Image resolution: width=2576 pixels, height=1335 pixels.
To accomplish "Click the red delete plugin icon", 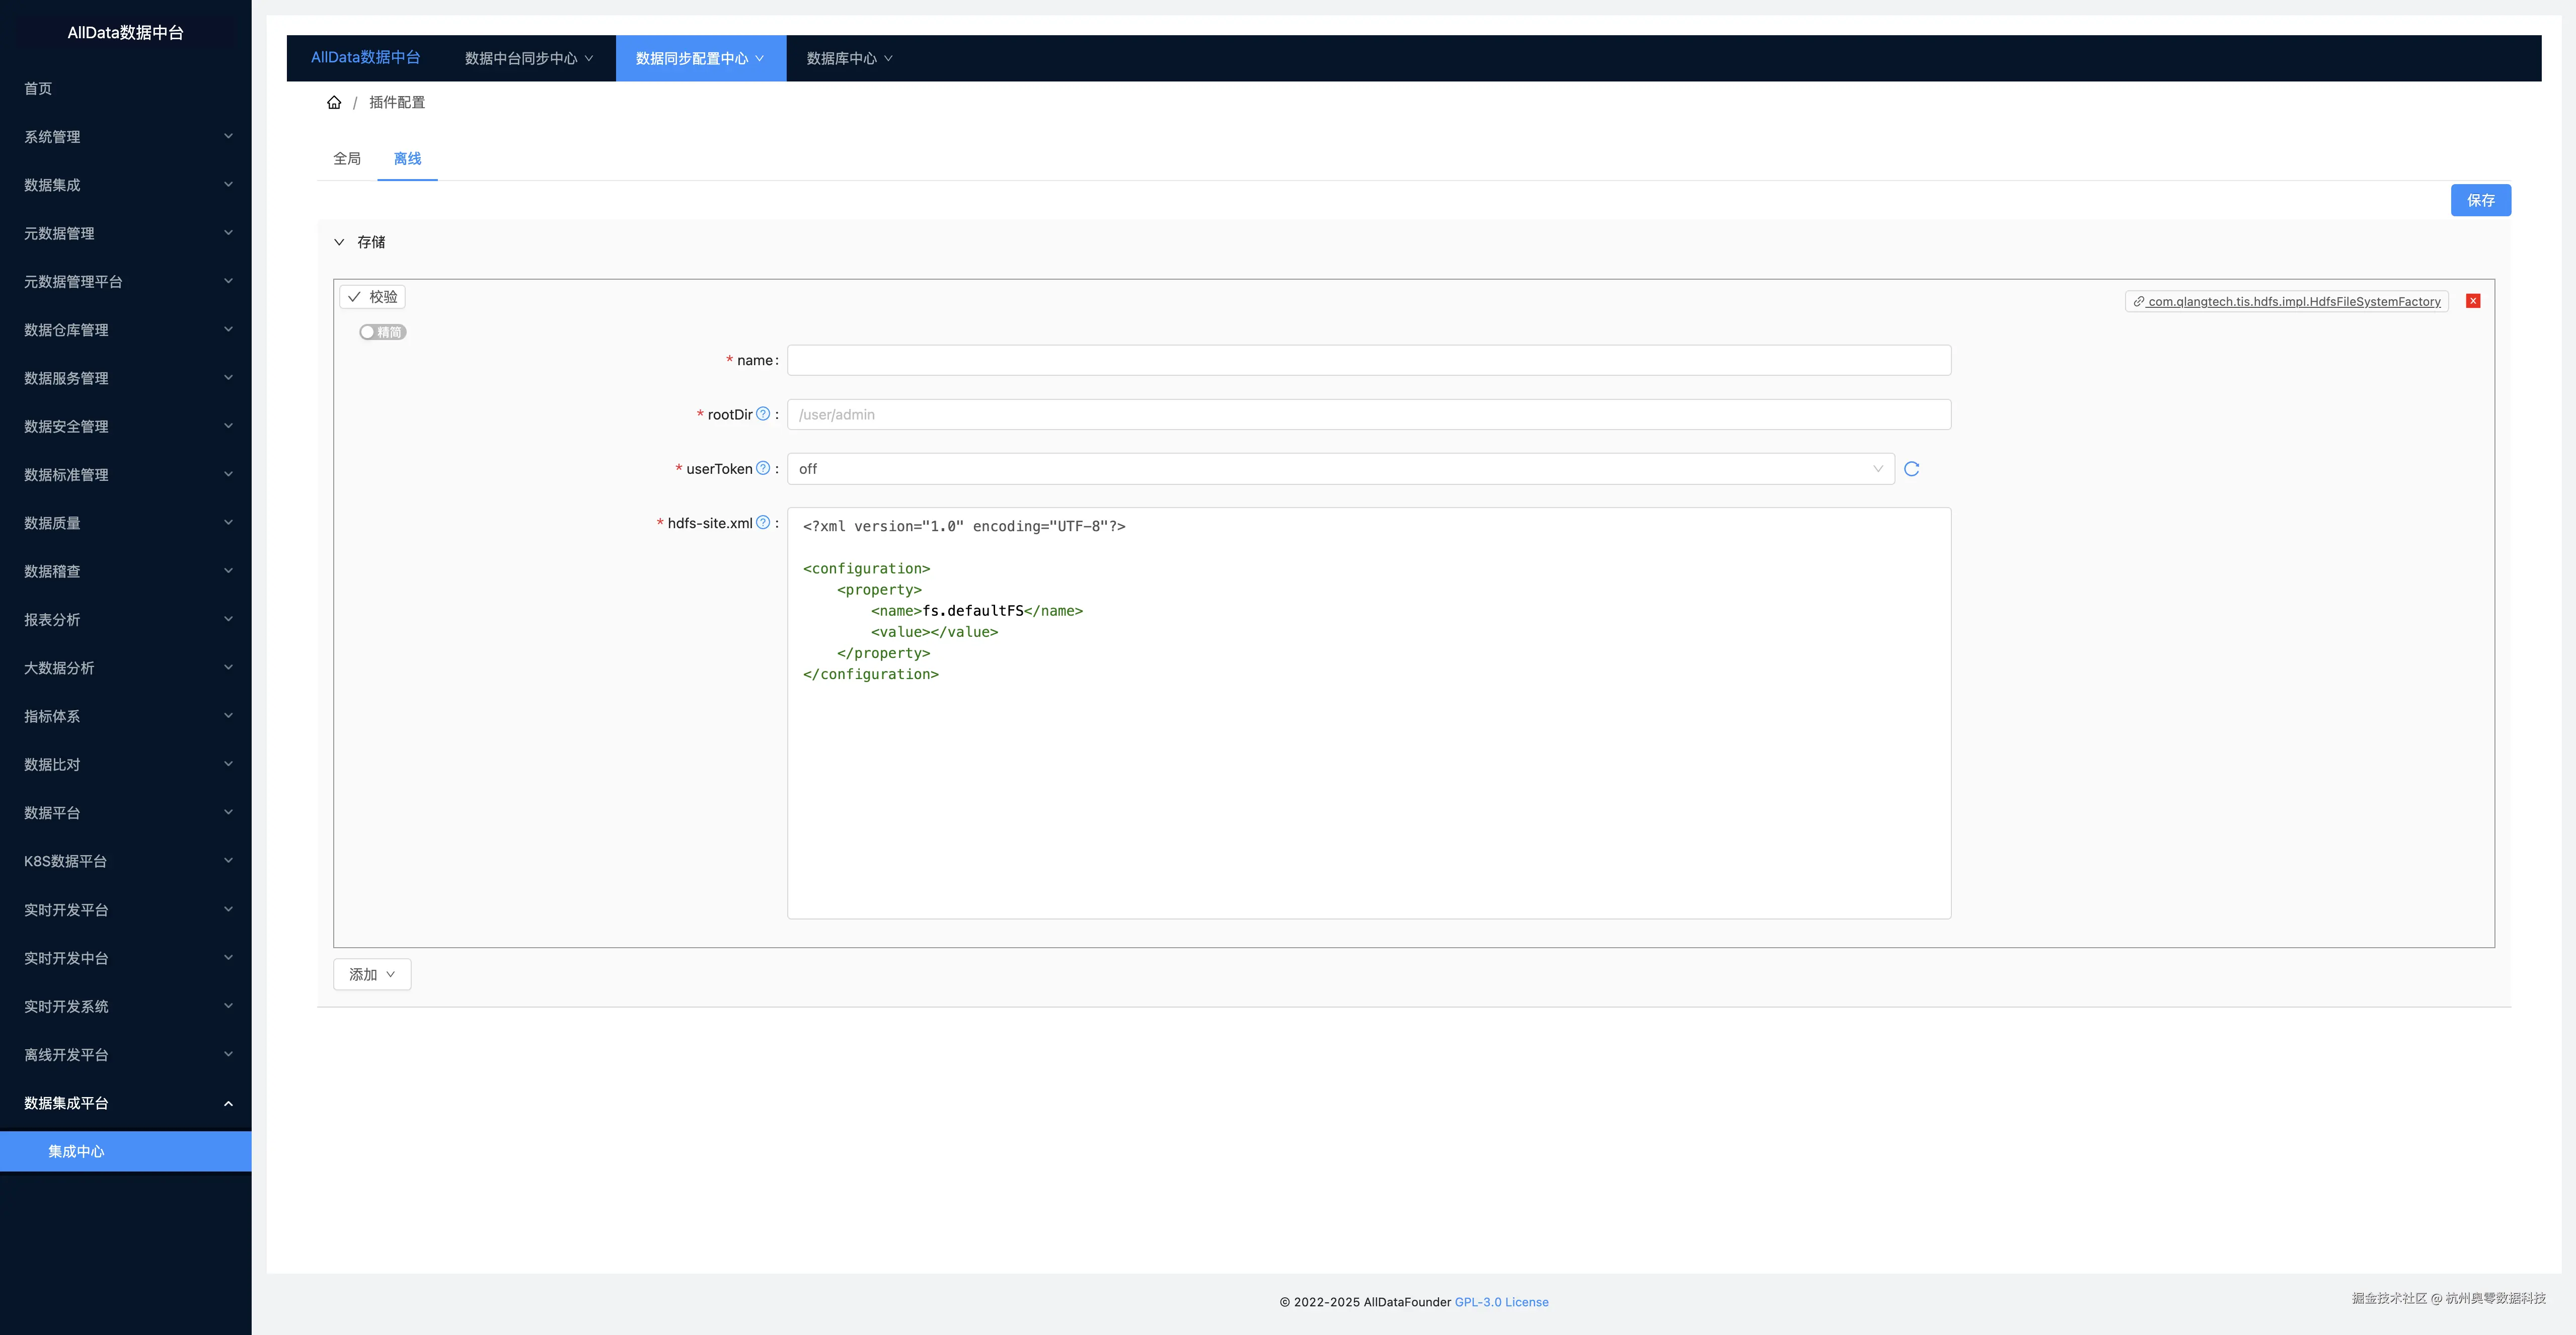I will coord(2473,301).
